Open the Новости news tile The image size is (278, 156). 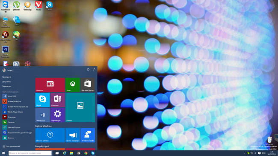[50, 85]
